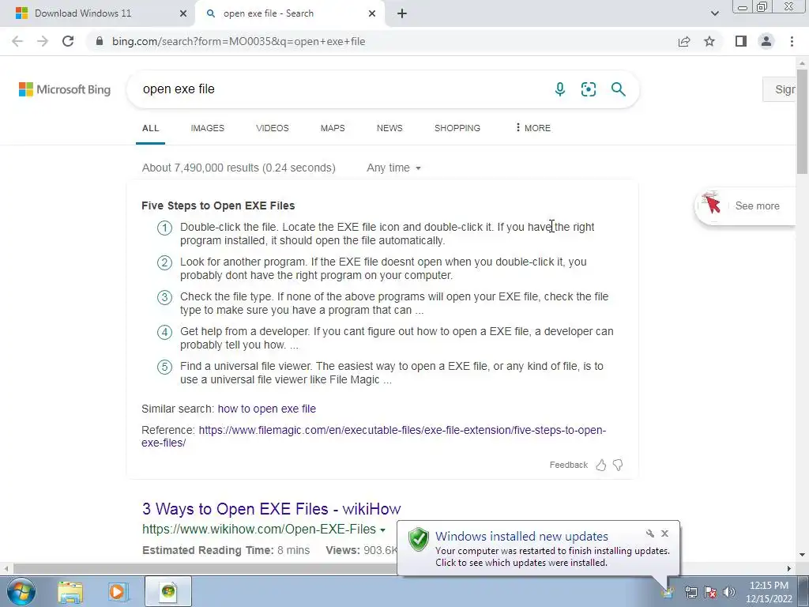Open the how to open exe file link

[267, 409]
